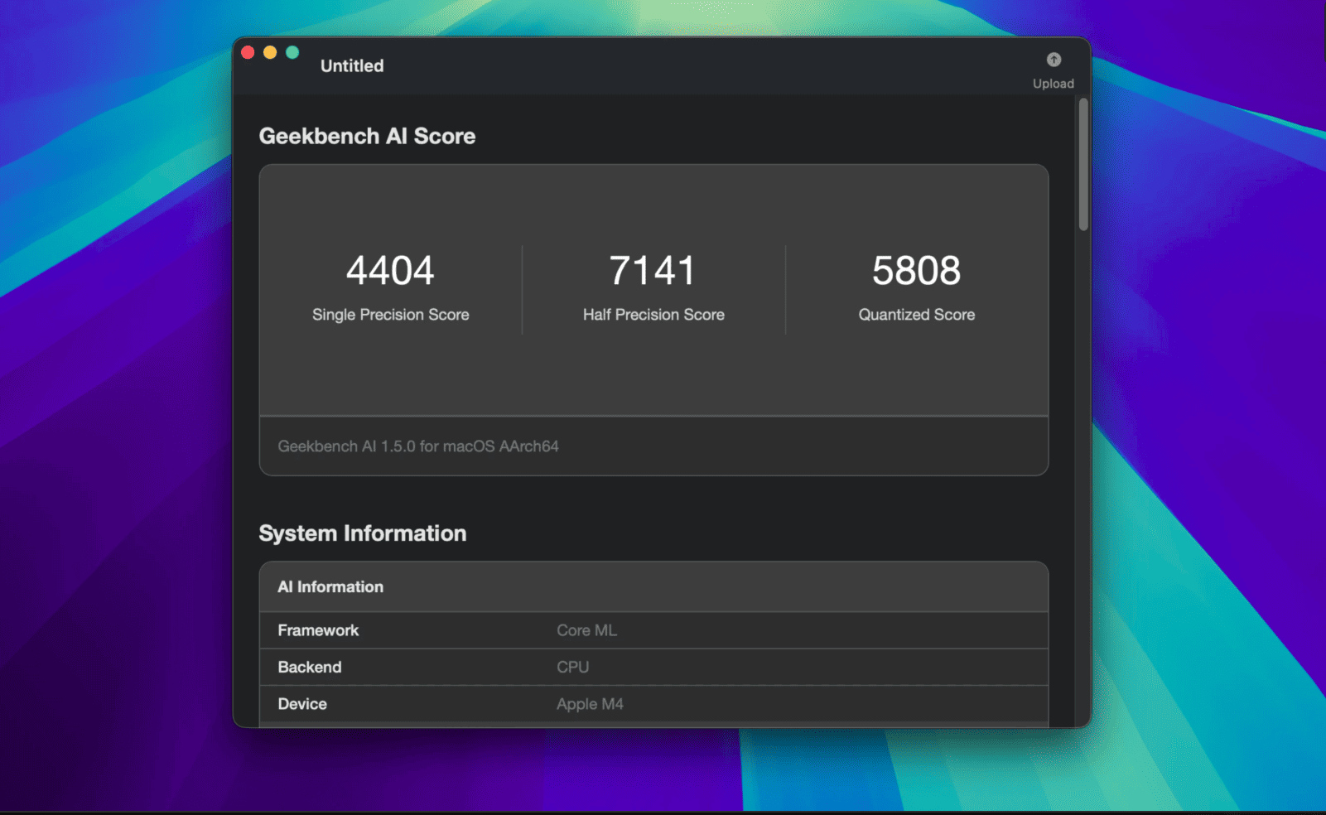This screenshot has width=1326, height=815.
Task: Close the Untitled window with the red button
Action: 248,52
